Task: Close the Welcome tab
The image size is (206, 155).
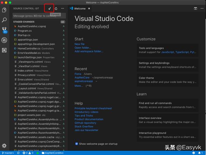Action: pyautogui.click(x=89, y=9)
